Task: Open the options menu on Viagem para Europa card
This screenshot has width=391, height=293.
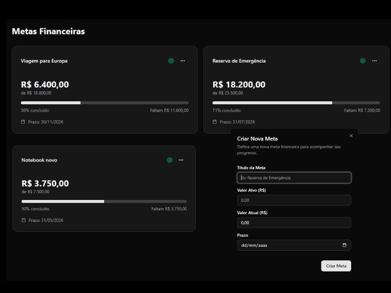Action: click(183, 61)
